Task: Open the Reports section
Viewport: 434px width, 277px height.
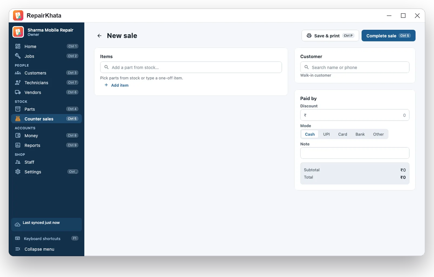Action: 46,145
